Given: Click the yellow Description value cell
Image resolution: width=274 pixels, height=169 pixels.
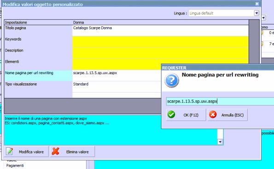Looking at the screenshot, I should pyautogui.click(x=160, y=53).
